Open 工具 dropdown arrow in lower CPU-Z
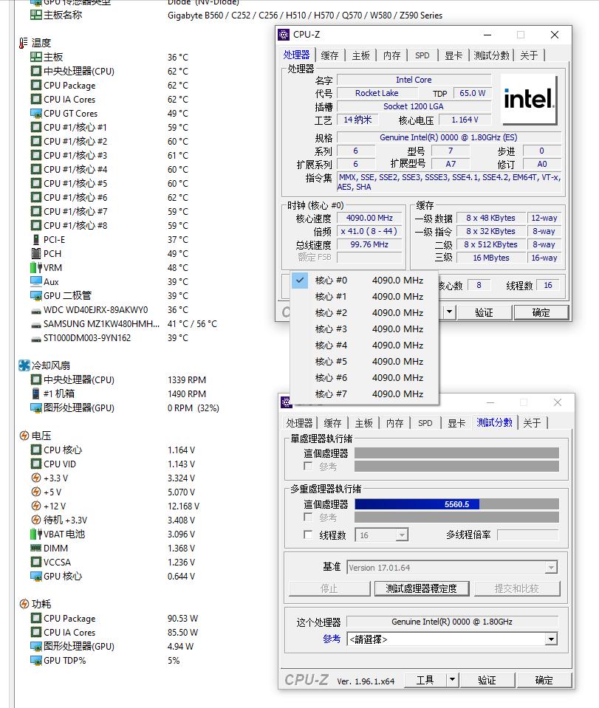 click(x=452, y=679)
